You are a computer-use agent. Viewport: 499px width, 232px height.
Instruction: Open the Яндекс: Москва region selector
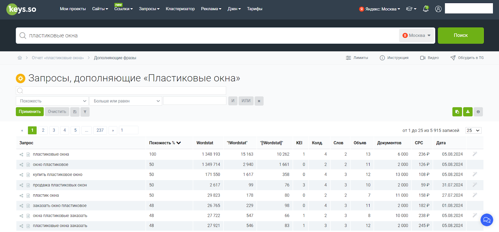380,9
